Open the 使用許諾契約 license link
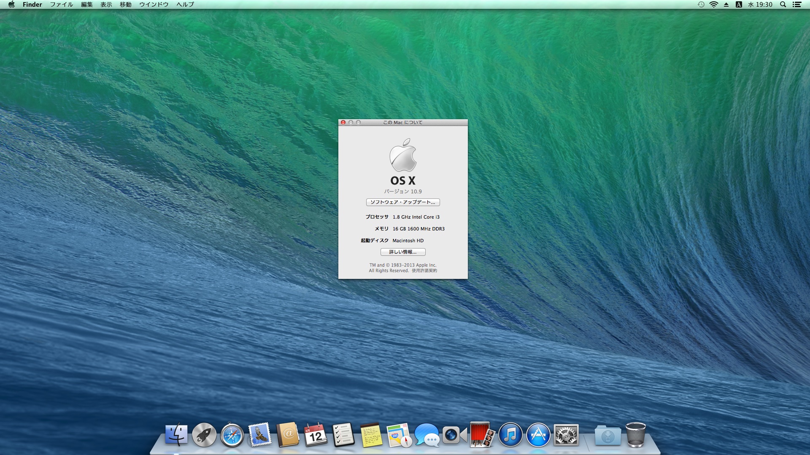 [x=424, y=271]
